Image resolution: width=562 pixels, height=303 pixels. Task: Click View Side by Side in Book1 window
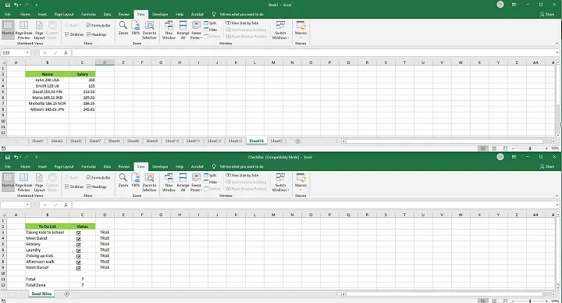pyautogui.click(x=242, y=23)
